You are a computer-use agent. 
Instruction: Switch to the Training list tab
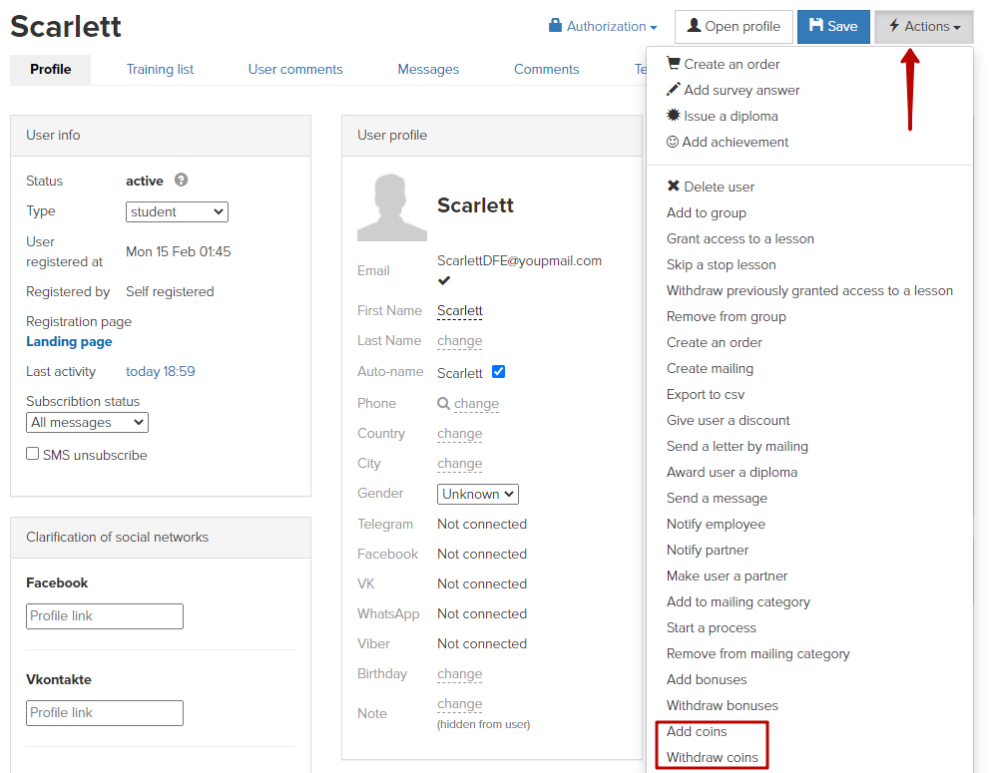pyautogui.click(x=160, y=70)
